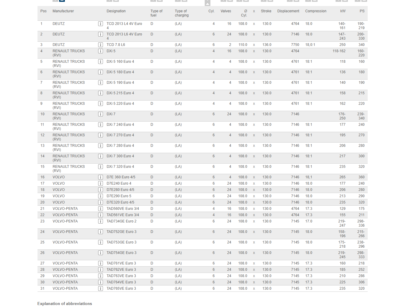
Task: Click the D7E240 Euro 4 designation
Action: tap(119, 183)
